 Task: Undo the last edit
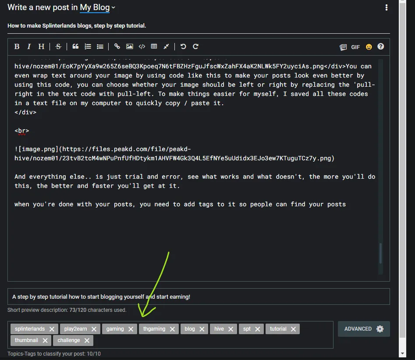(x=183, y=46)
